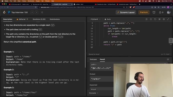173x97 pixels.
Task: Switch to the Testcase tab
Action: 93,59
